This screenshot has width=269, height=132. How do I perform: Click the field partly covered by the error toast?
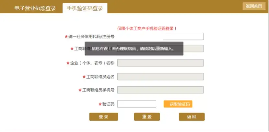(x=194, y=49)
